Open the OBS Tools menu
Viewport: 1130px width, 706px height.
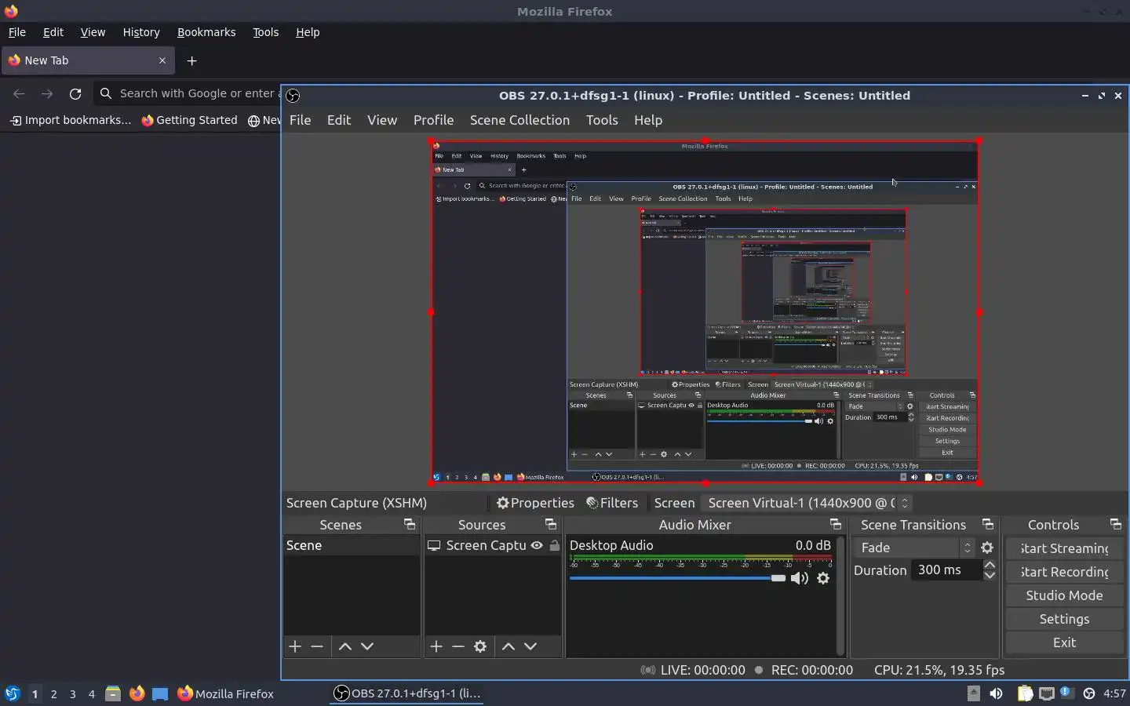coord(602,120)
